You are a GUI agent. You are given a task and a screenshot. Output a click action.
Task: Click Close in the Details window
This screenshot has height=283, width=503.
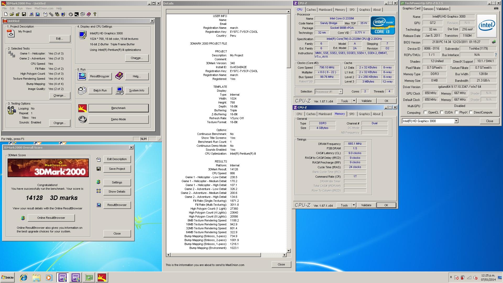pos(281,264)
